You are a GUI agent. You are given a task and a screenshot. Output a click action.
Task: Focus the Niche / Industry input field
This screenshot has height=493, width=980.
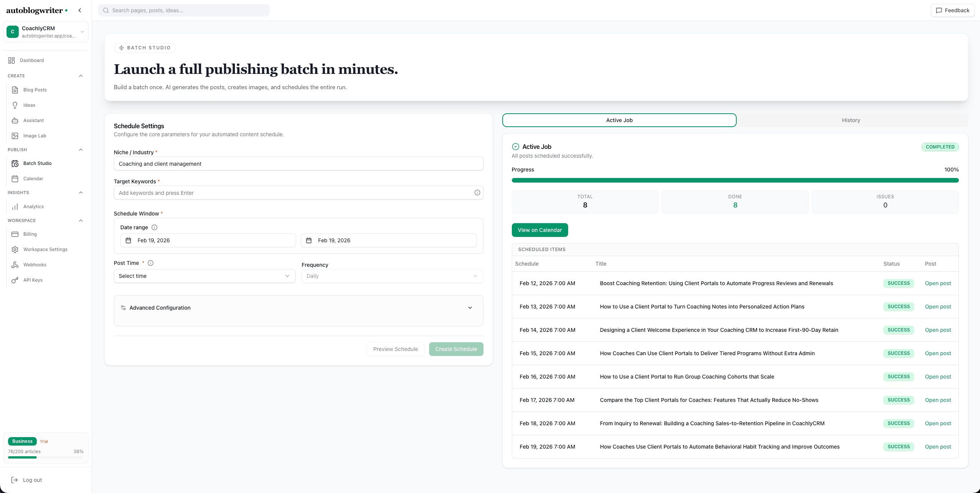(298, 164)
